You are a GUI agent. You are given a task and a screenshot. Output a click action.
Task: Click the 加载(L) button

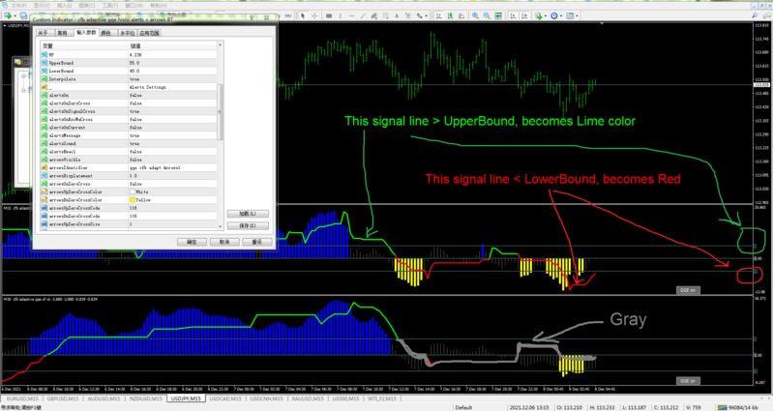[248, 214]
